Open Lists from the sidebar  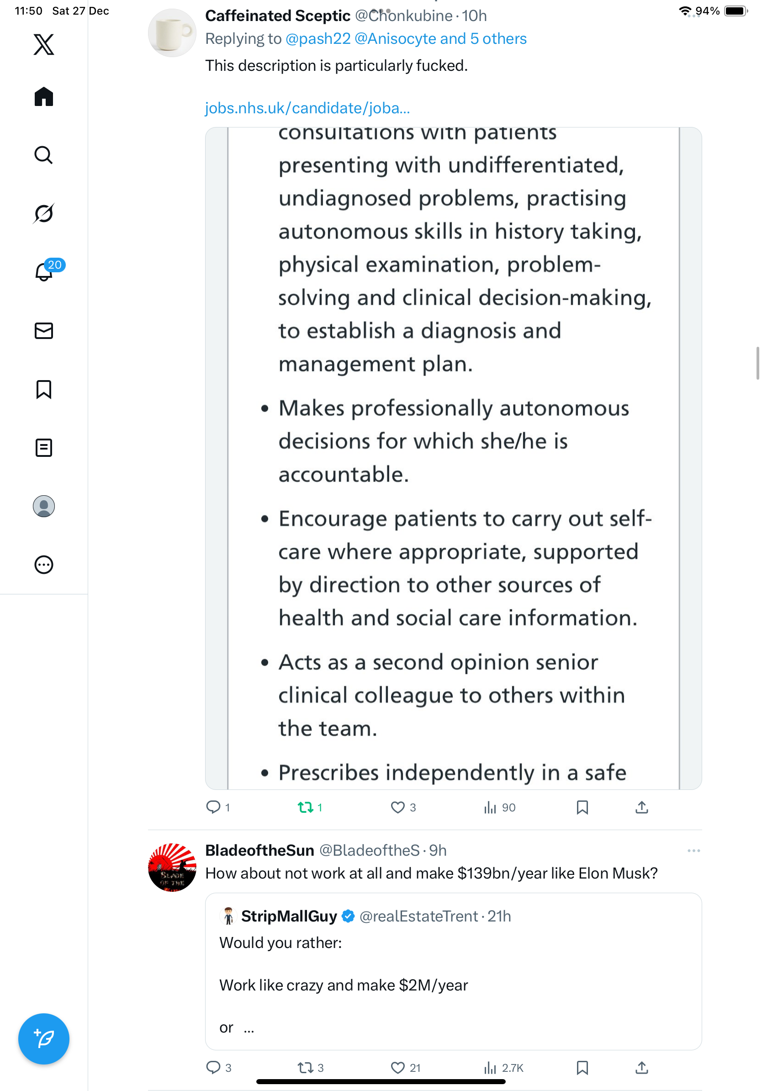click(44, 448)
